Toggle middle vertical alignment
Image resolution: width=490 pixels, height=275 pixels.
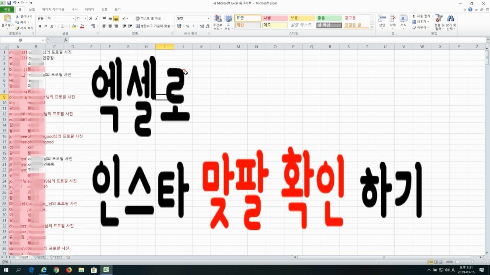click(110, 18)
